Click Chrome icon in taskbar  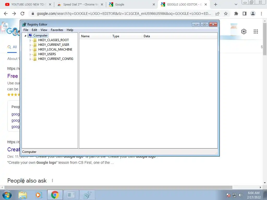[55, 195]
